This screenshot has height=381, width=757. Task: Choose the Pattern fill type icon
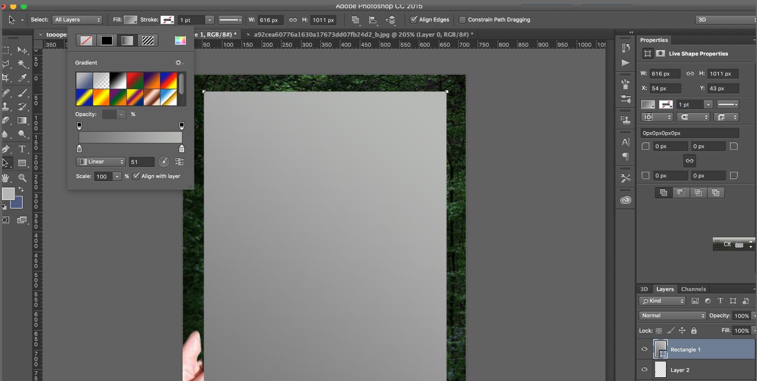pyautogui.click(x=148, y=40)
